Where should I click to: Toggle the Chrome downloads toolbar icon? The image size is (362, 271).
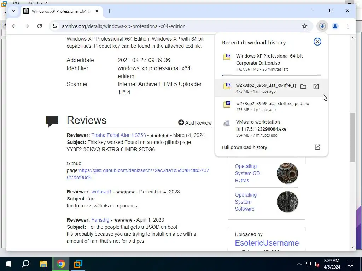pyautogui.click(x=322, y=26)
